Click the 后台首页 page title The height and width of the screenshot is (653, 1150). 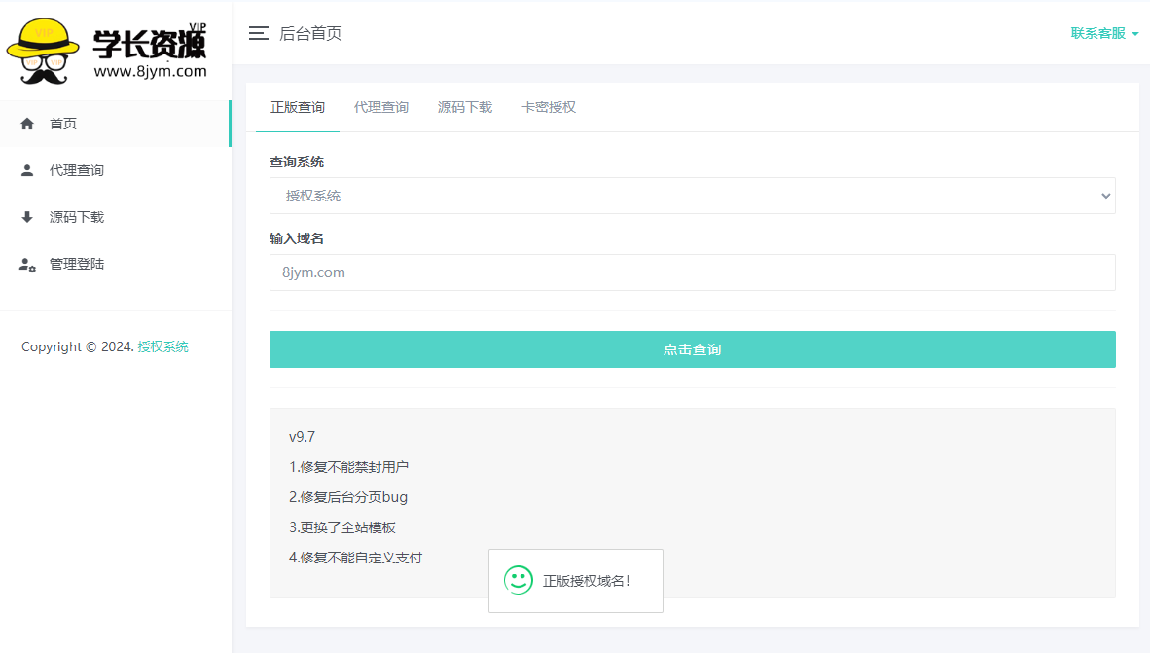[310, 34]
